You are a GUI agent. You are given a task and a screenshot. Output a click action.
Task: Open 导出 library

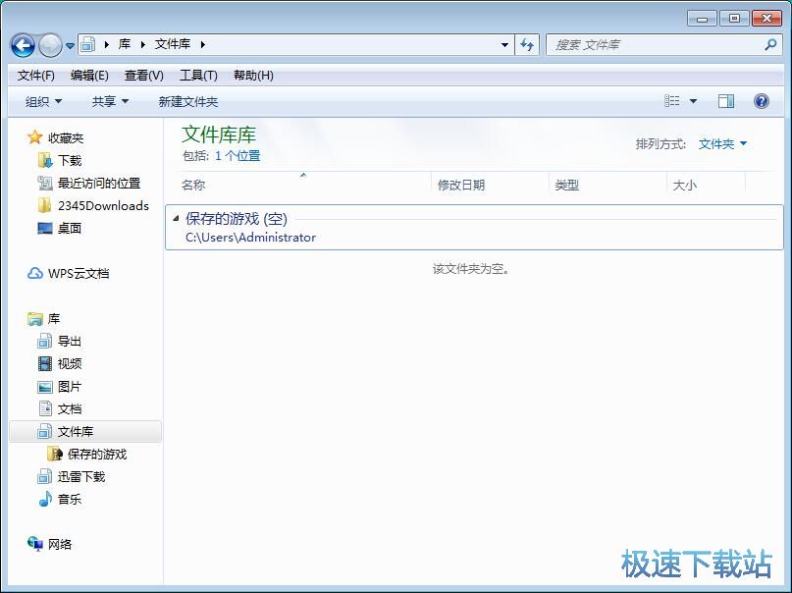click(60, 342)
